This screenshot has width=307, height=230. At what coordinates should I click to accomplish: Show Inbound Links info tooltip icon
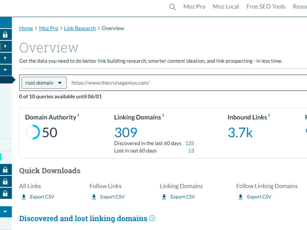tap(269, 115)
